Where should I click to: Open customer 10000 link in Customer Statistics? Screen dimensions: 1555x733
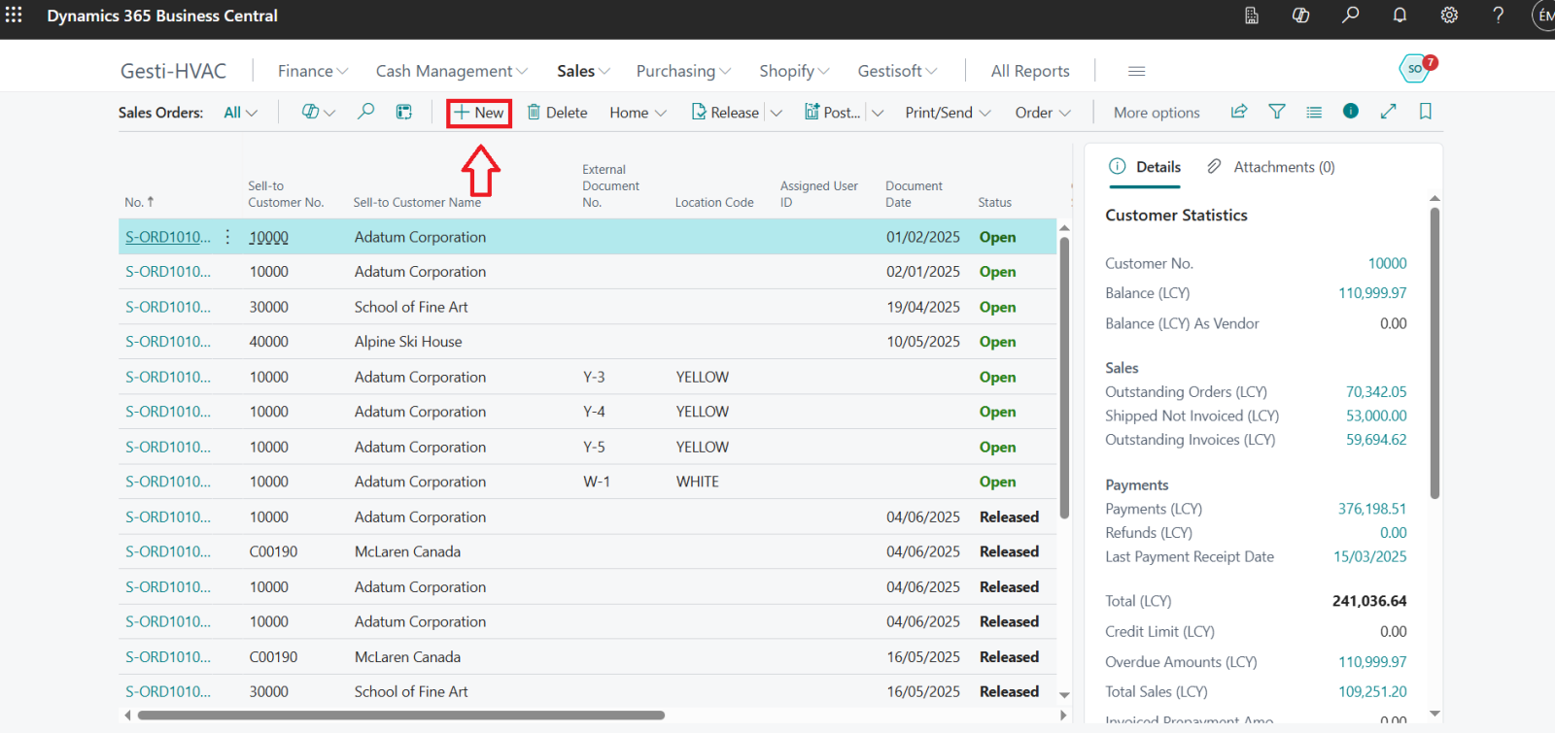click(x=1387, y=263)
